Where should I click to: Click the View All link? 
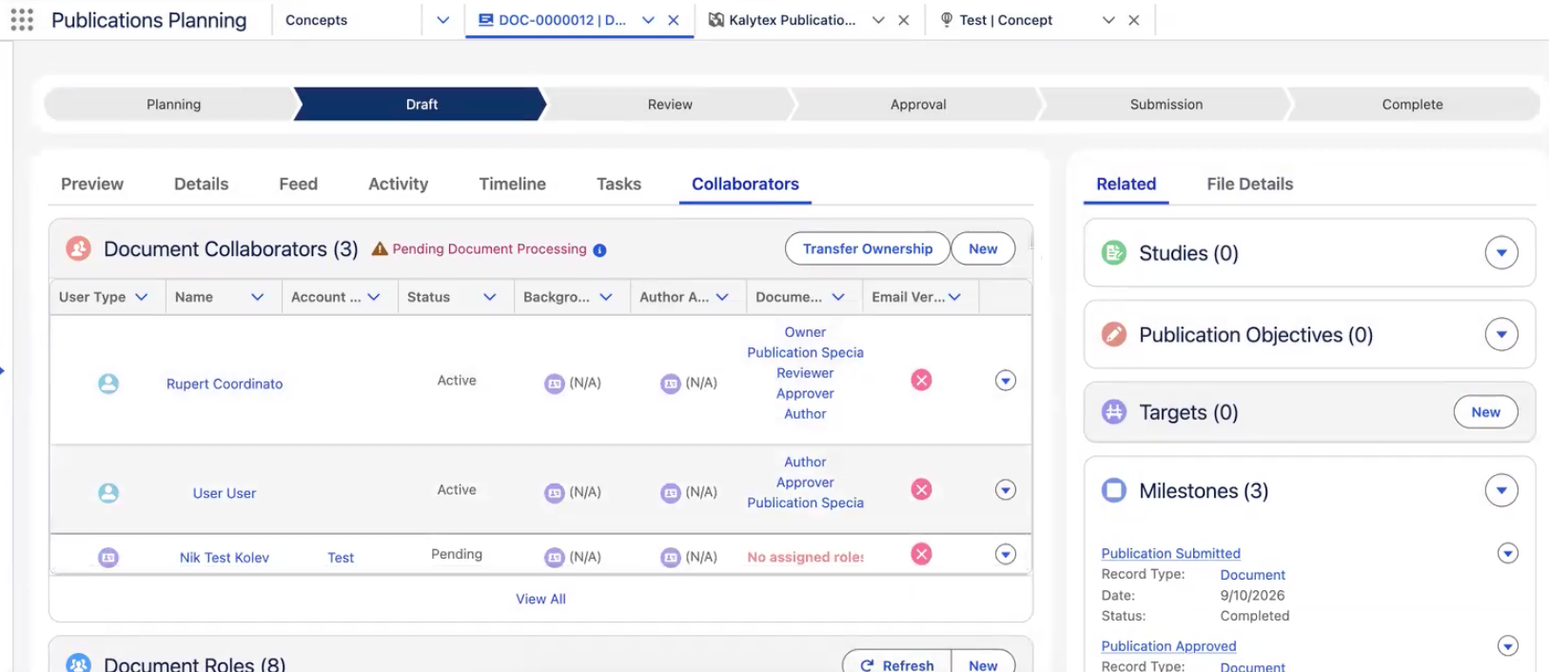pos(540,599)
